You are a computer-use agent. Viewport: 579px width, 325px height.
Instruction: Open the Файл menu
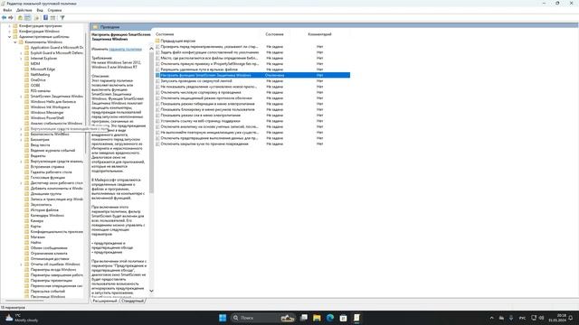[x=7, y=10]
